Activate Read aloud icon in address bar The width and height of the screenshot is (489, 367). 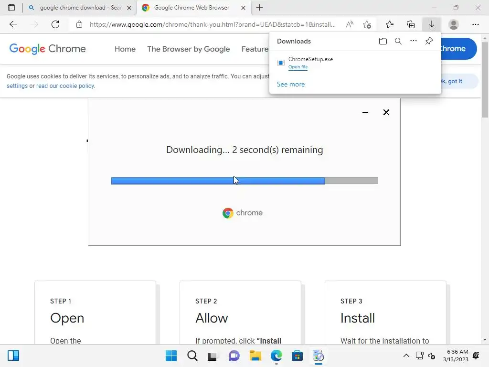click(350, 24)
